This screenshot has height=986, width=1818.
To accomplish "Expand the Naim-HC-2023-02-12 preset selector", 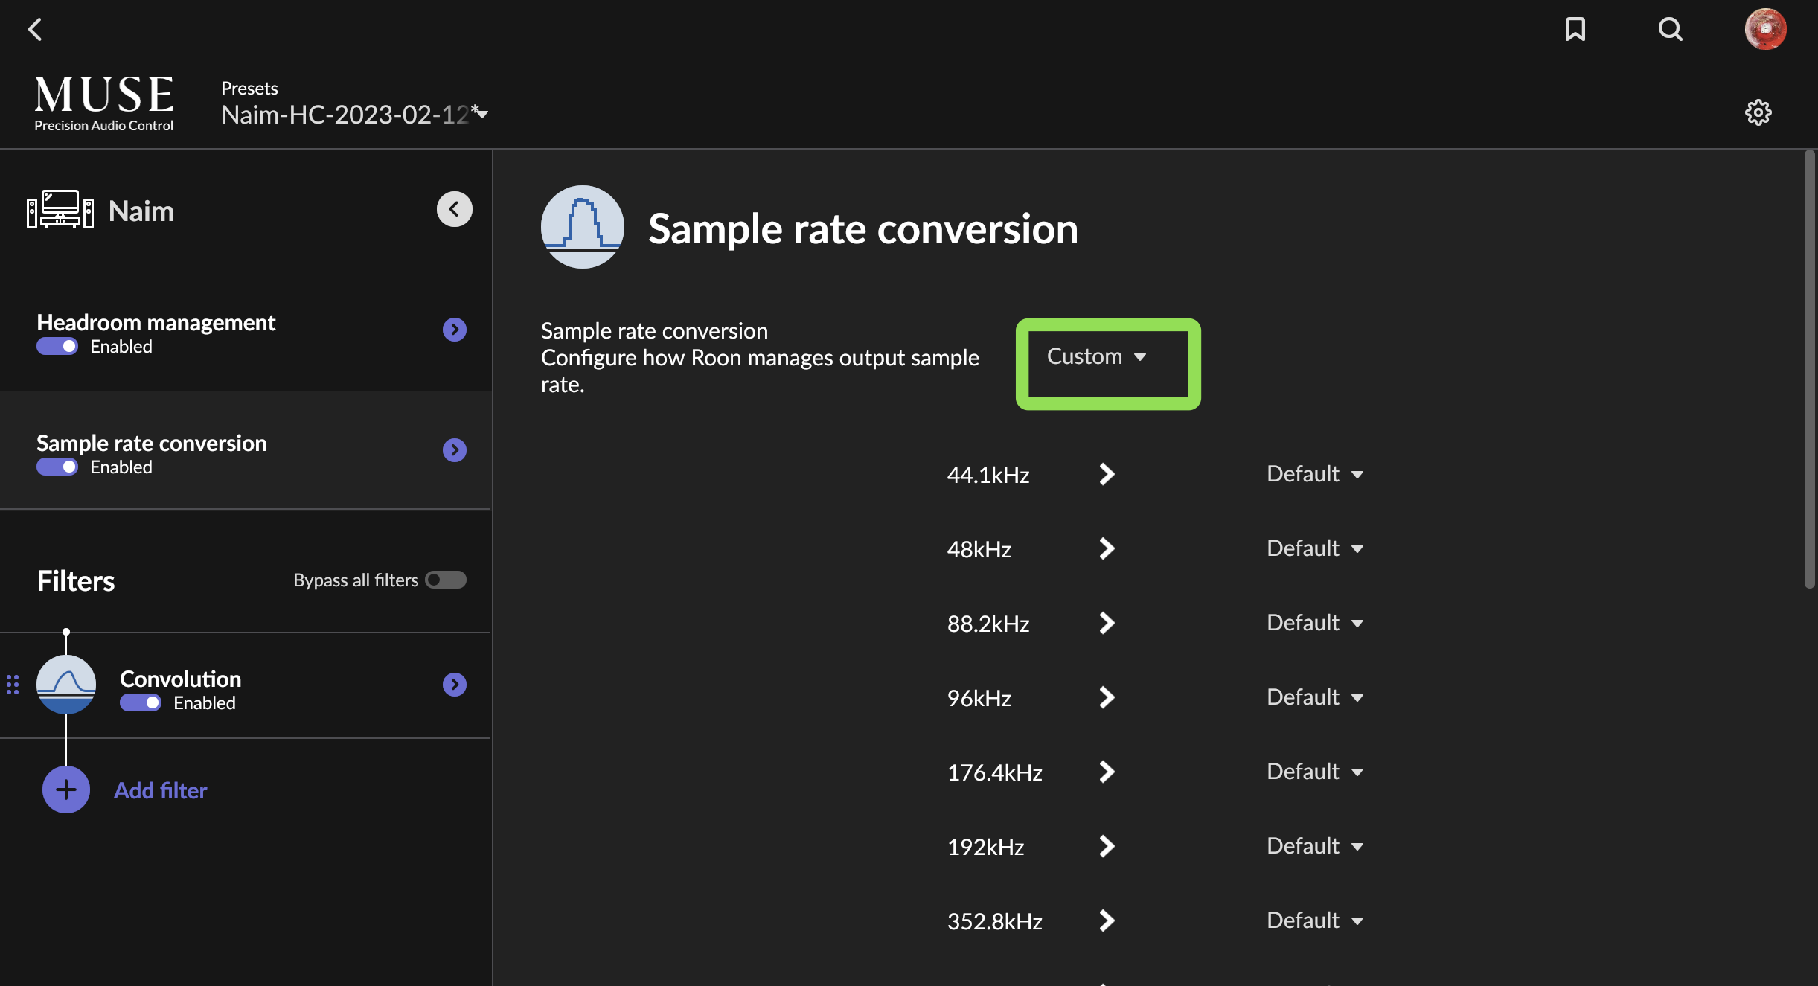I will click(x=481, y=113).
